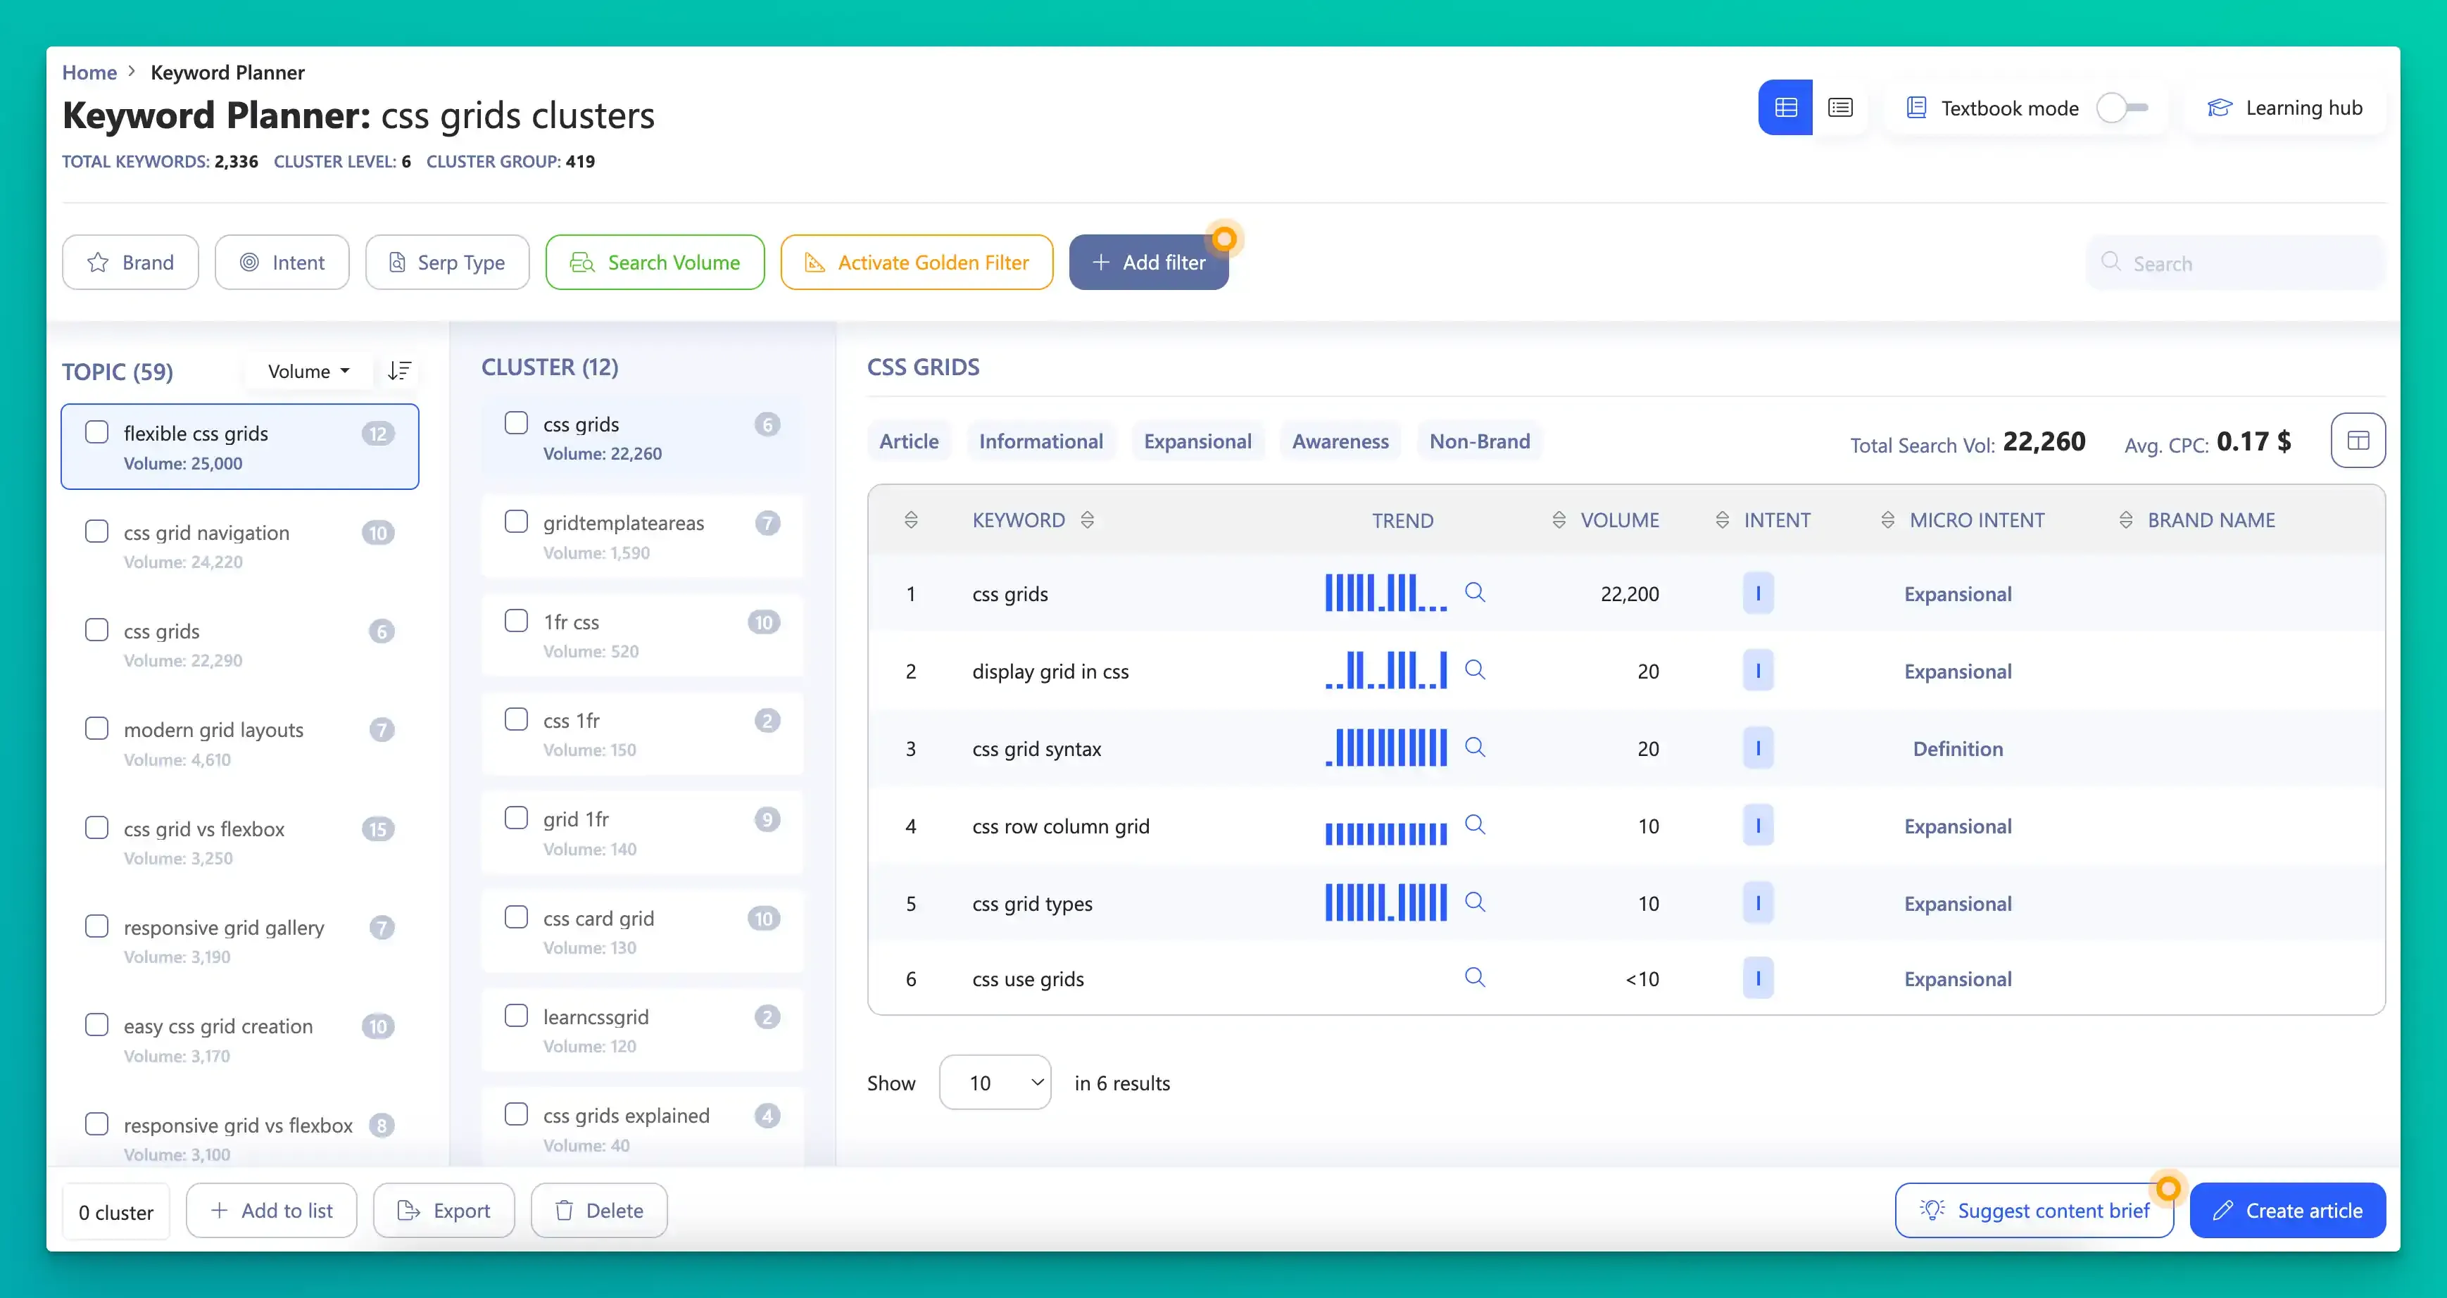
Task: Toggle the Textbook mode switch
Action: click(2122, 107)
